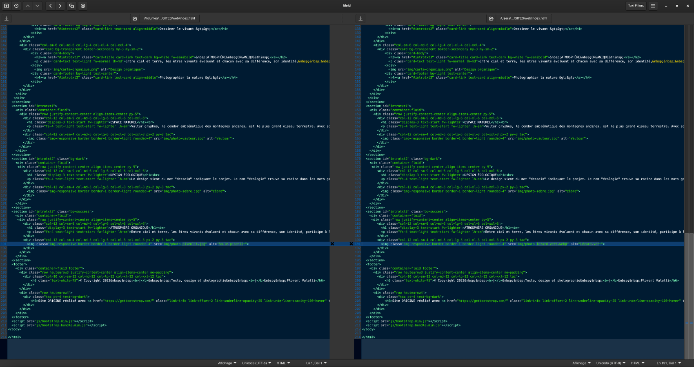Open left pane Unicode (UTF-8) encoding dropdown

point(256,363)
